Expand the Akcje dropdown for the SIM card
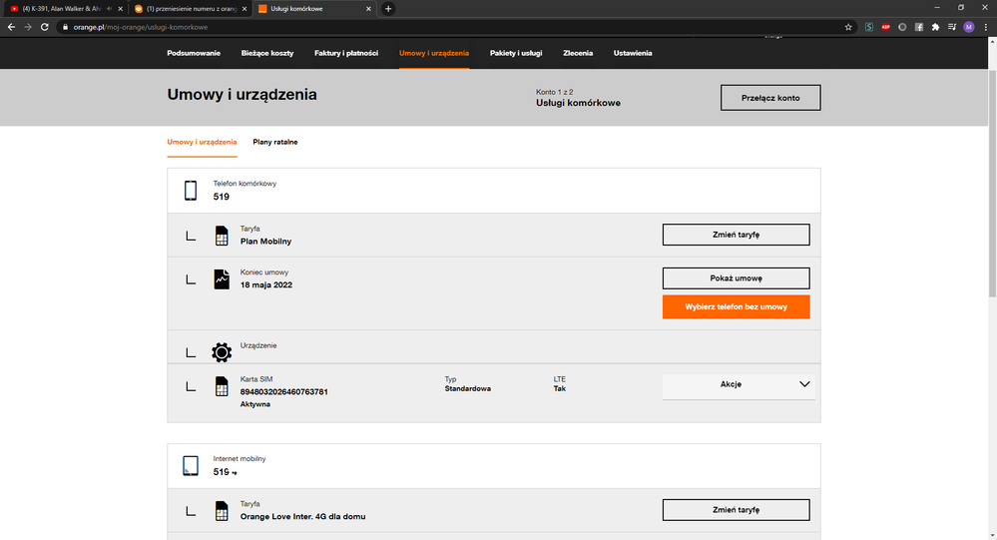This screenshot has width=997, height=540. click(739, 384)
